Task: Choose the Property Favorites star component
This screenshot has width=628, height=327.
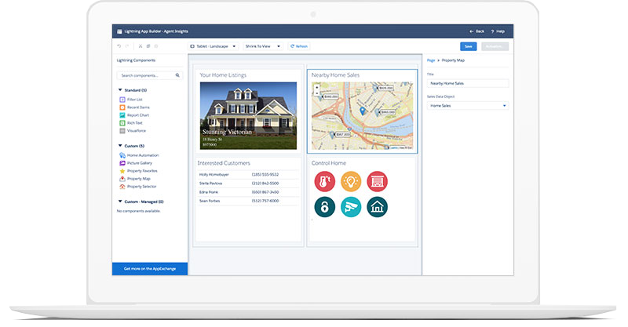Action: tap(143, 171)
